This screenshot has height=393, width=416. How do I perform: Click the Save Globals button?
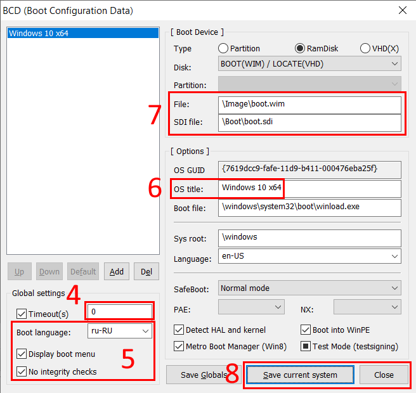tap(204, 375)
